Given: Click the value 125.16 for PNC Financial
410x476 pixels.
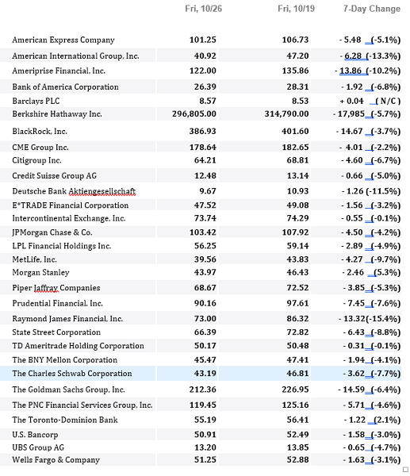Looking at the screenshot, I should [295, 405].
